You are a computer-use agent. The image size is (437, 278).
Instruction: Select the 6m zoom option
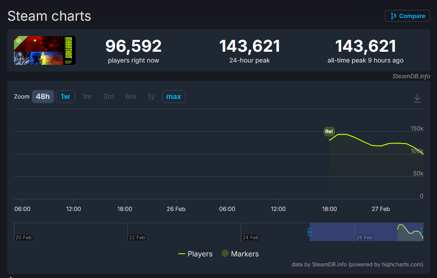coord(131,96)
